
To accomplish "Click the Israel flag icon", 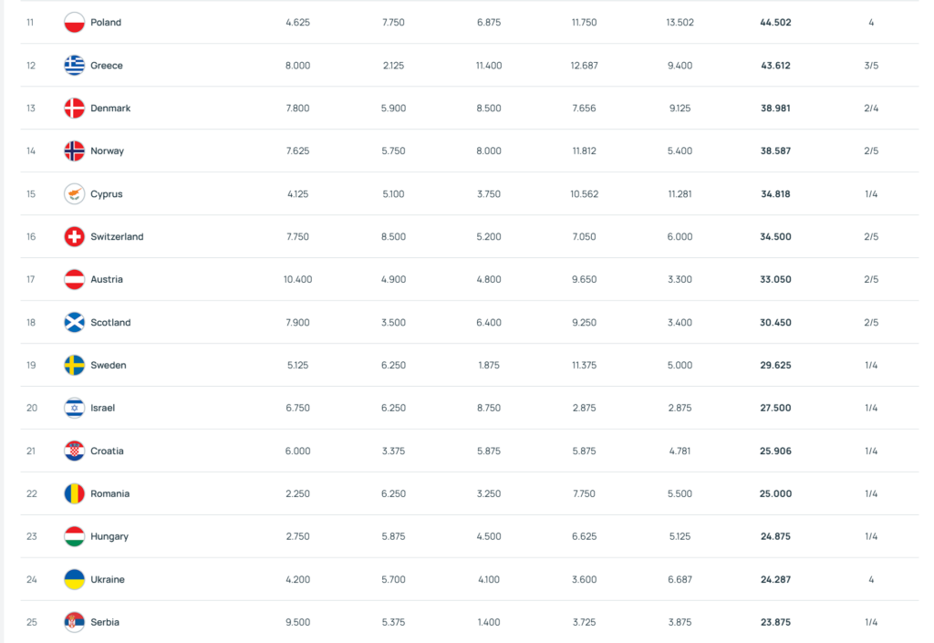I will [75, 409].
